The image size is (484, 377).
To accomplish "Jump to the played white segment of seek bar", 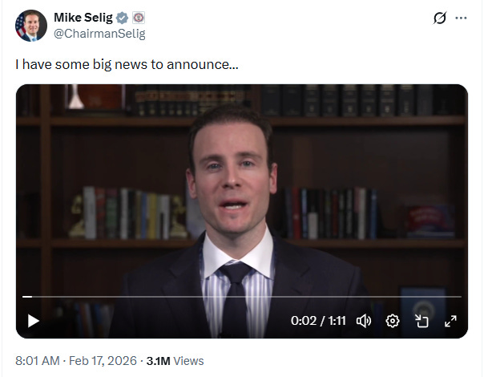I will 27,297.
